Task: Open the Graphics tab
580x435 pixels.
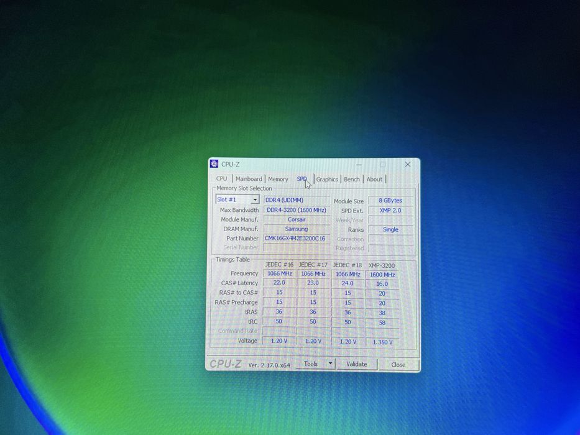Action: [327, 180]
